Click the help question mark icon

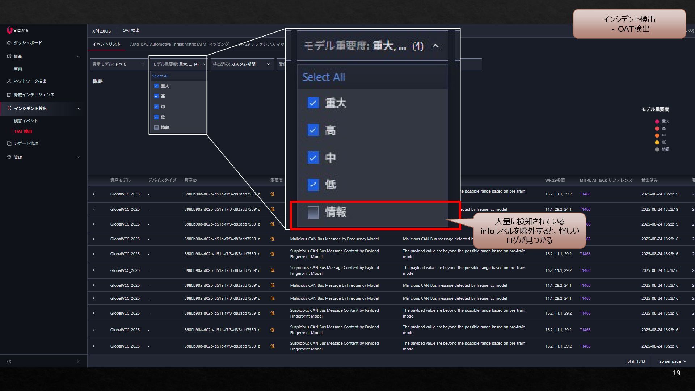9,362
